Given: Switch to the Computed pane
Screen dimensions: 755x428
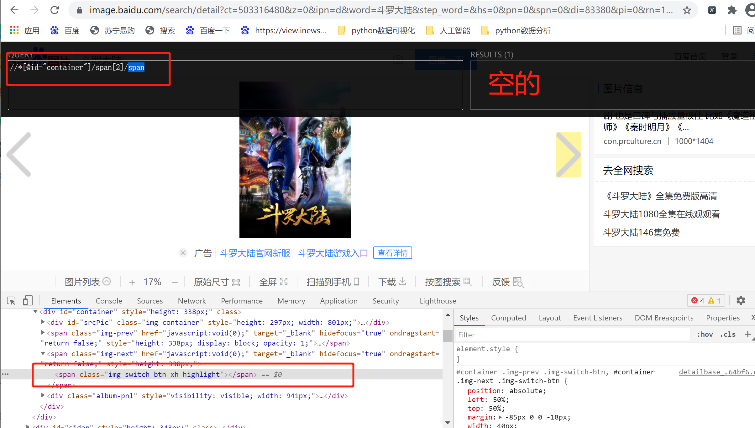Looking at the screenshot, I should [x=508, y=318].
